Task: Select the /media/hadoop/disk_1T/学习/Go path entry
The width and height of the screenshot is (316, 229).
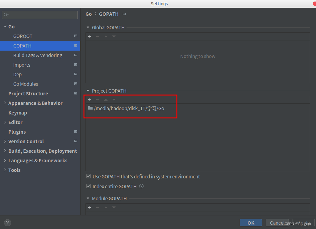Action: pos(197,108)
